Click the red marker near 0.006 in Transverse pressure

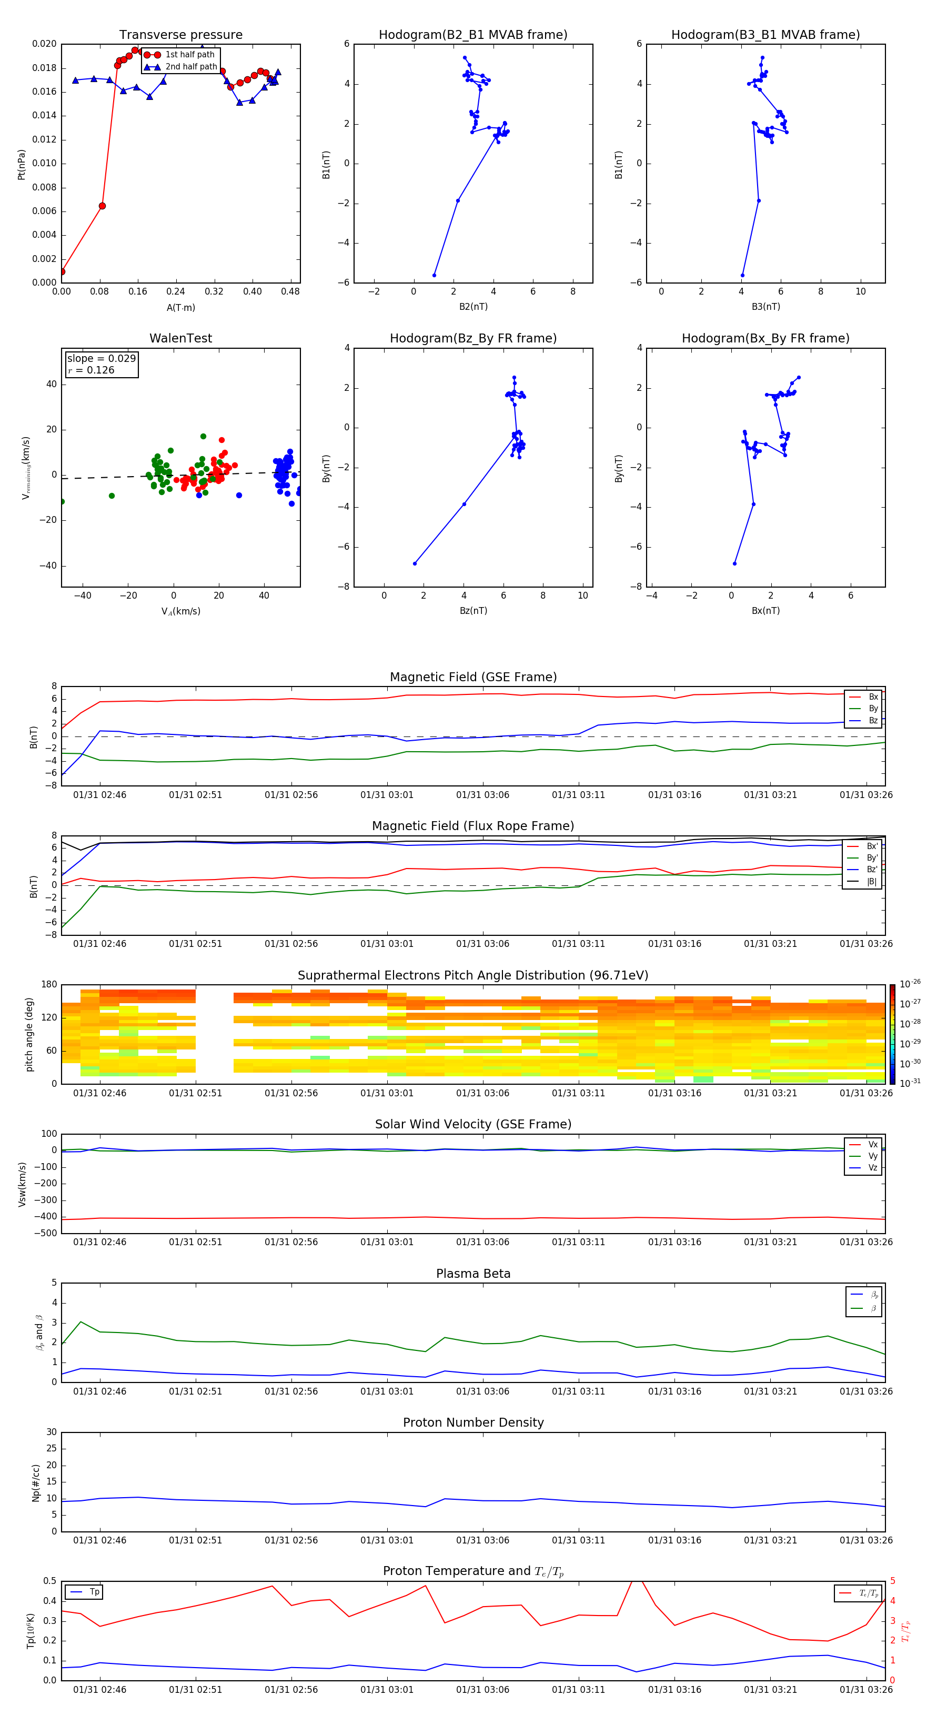(102, 206)
